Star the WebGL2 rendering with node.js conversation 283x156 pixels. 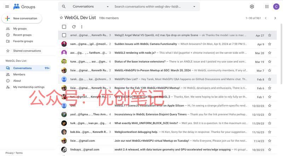[x=270, y=53]
